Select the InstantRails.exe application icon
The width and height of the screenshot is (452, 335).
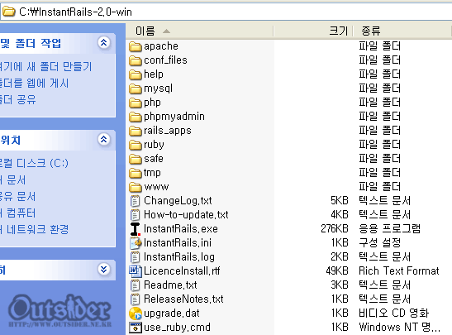click(x=135, y=229)
